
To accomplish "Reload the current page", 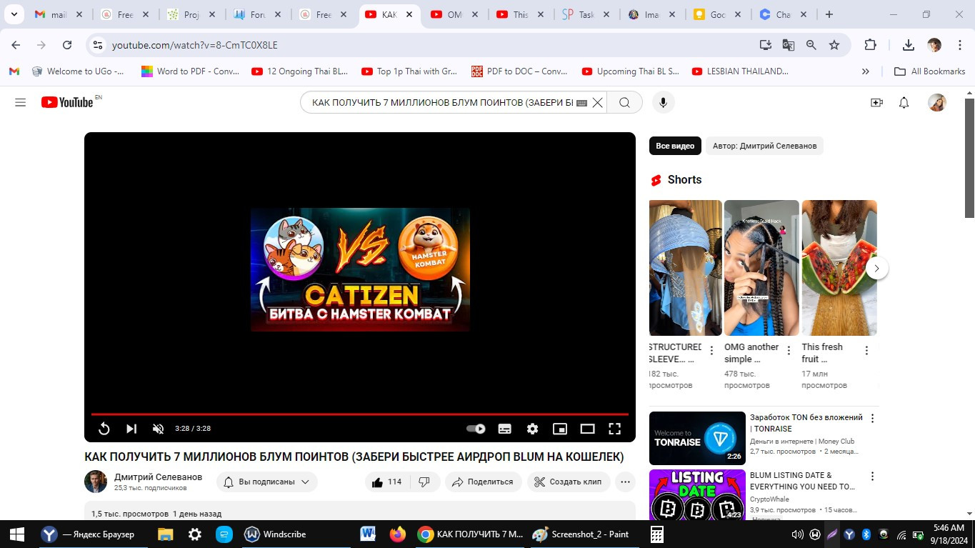I will (67, 45).
